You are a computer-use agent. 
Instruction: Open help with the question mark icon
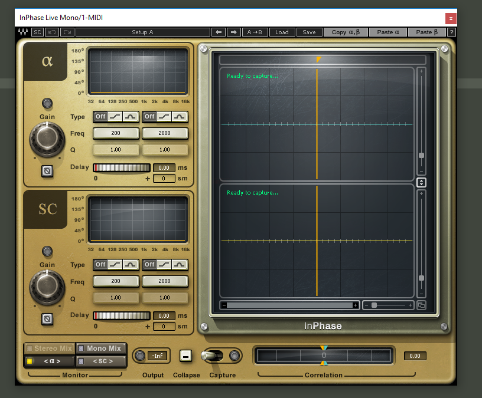coord(451,32)
